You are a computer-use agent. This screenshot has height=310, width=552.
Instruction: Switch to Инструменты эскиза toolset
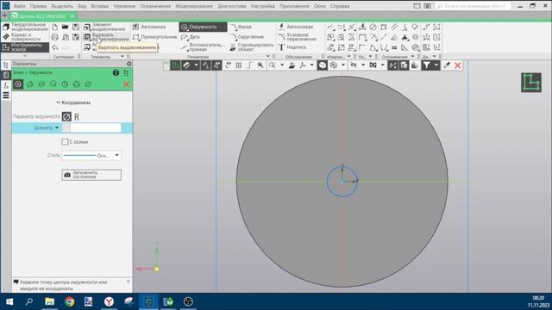coord(25,47)
